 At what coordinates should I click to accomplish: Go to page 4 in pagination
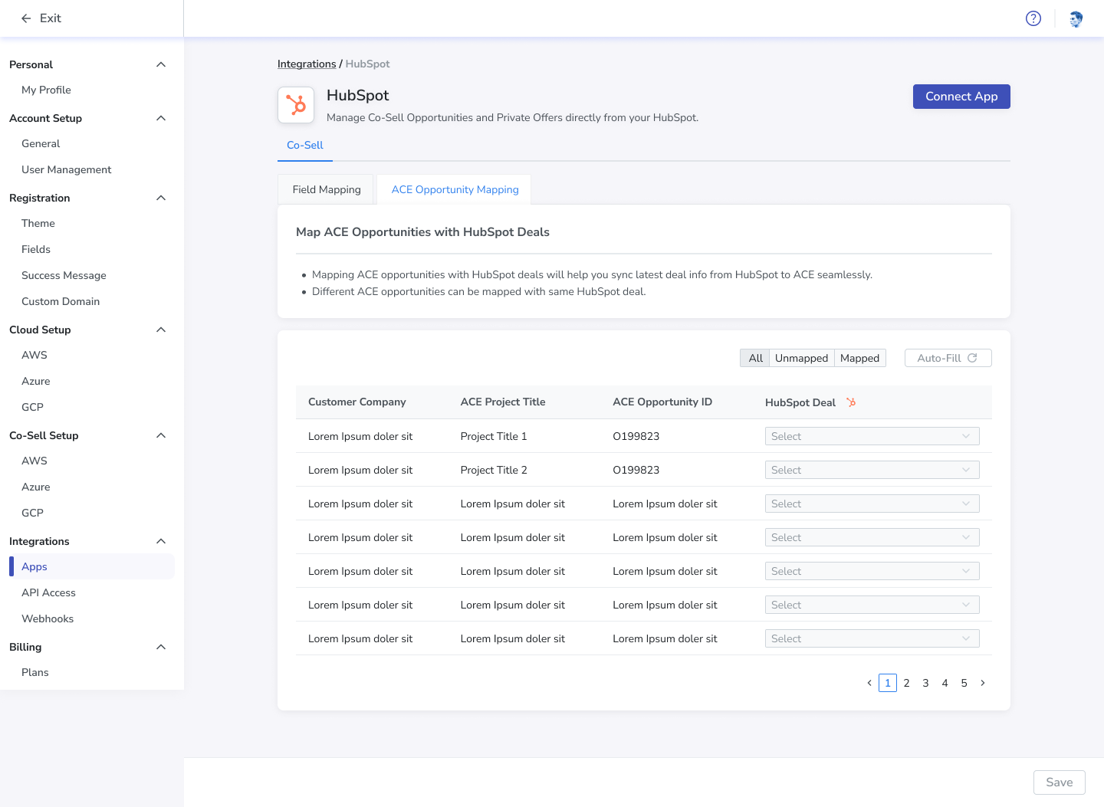click(945, 683)
